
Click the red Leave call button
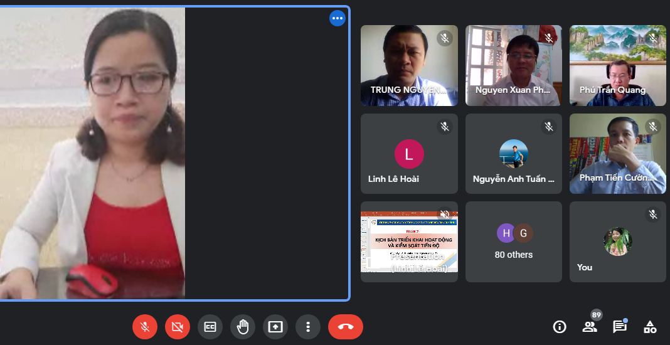[x=345, y=327]
